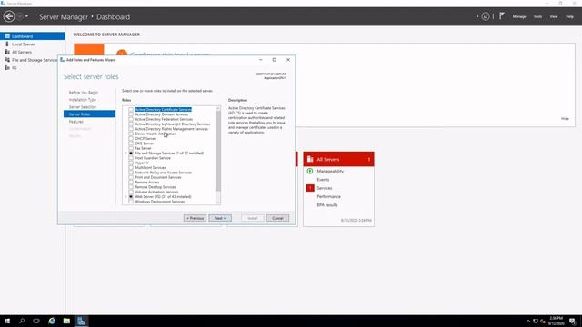Click the Cancel button in wizard
Screen dimensions: 582x327
[277, 218]
